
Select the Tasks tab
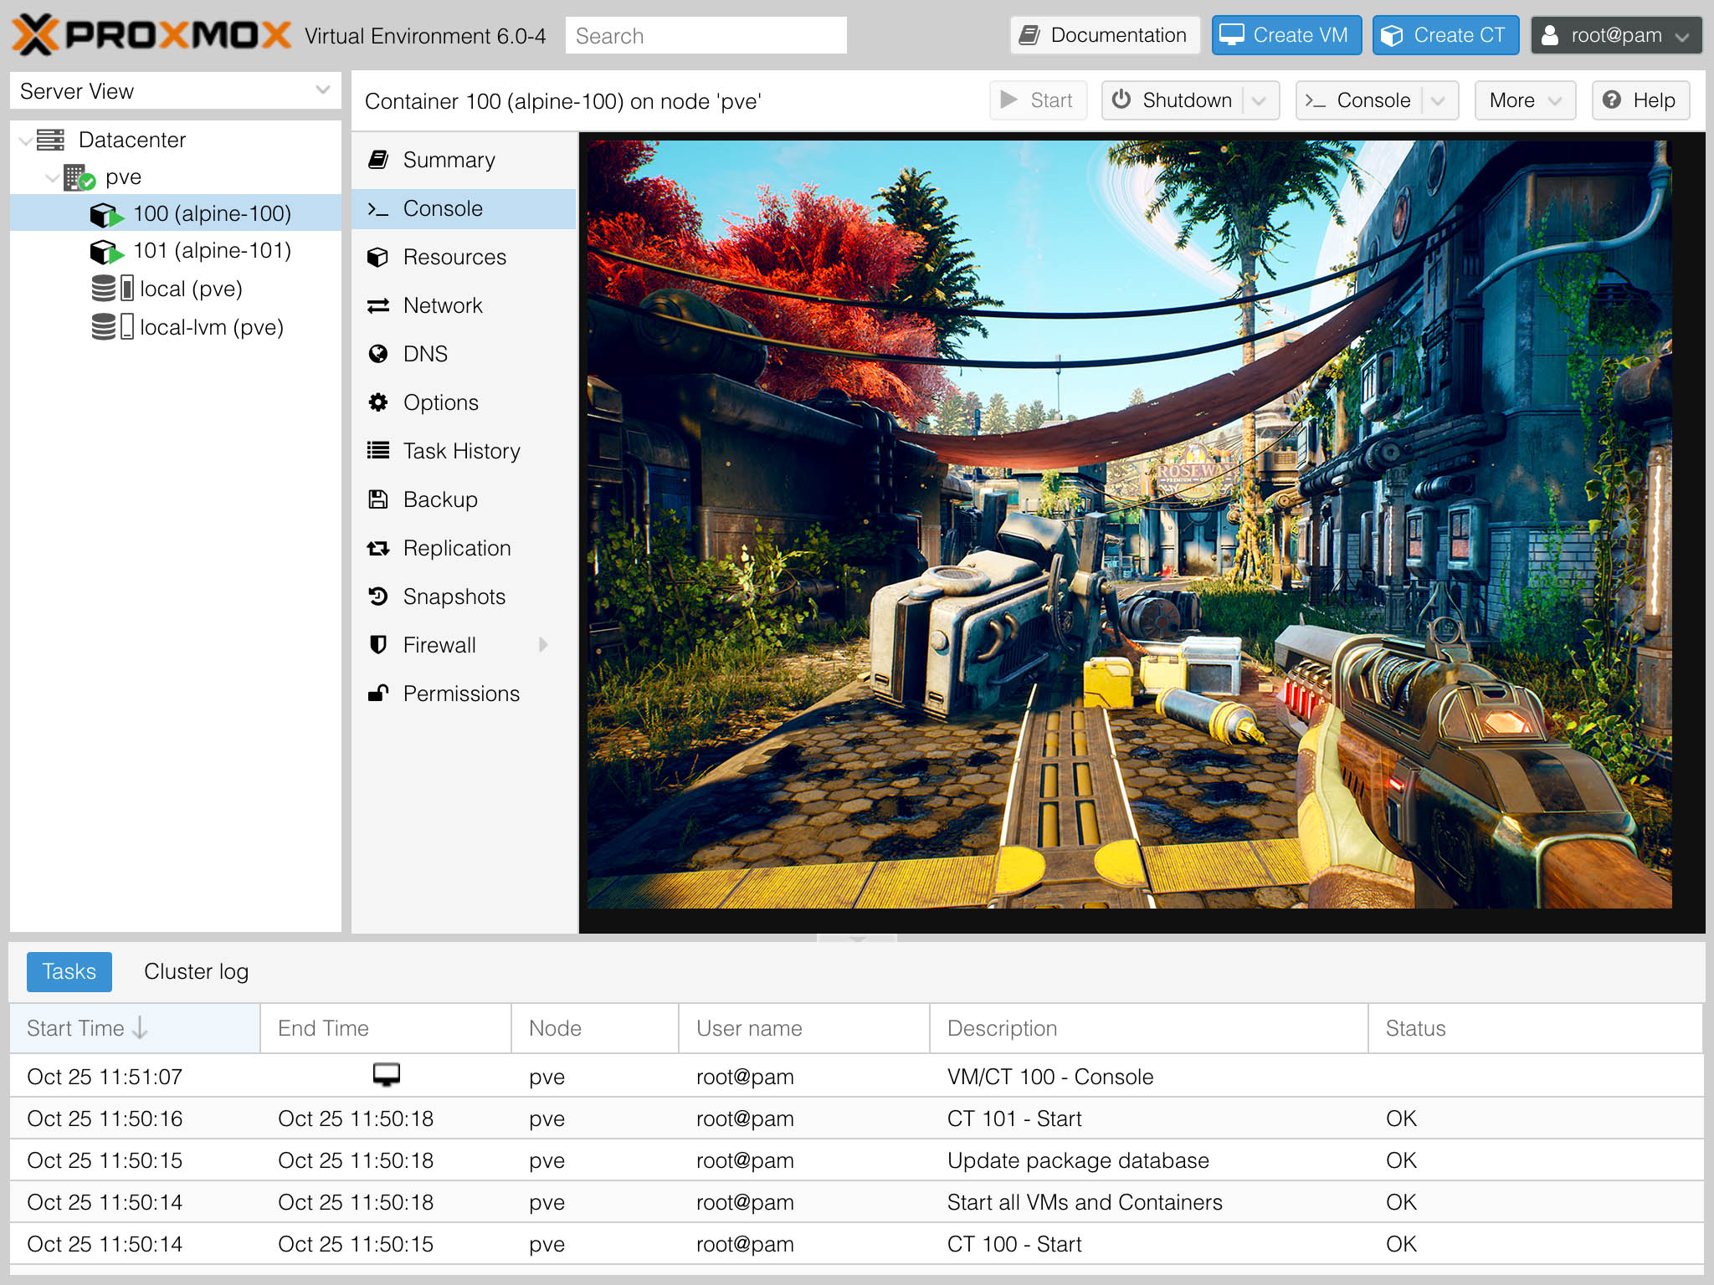tap(69, 970)
